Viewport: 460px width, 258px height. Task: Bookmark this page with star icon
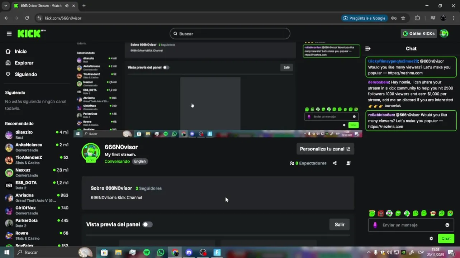(403, 18)
